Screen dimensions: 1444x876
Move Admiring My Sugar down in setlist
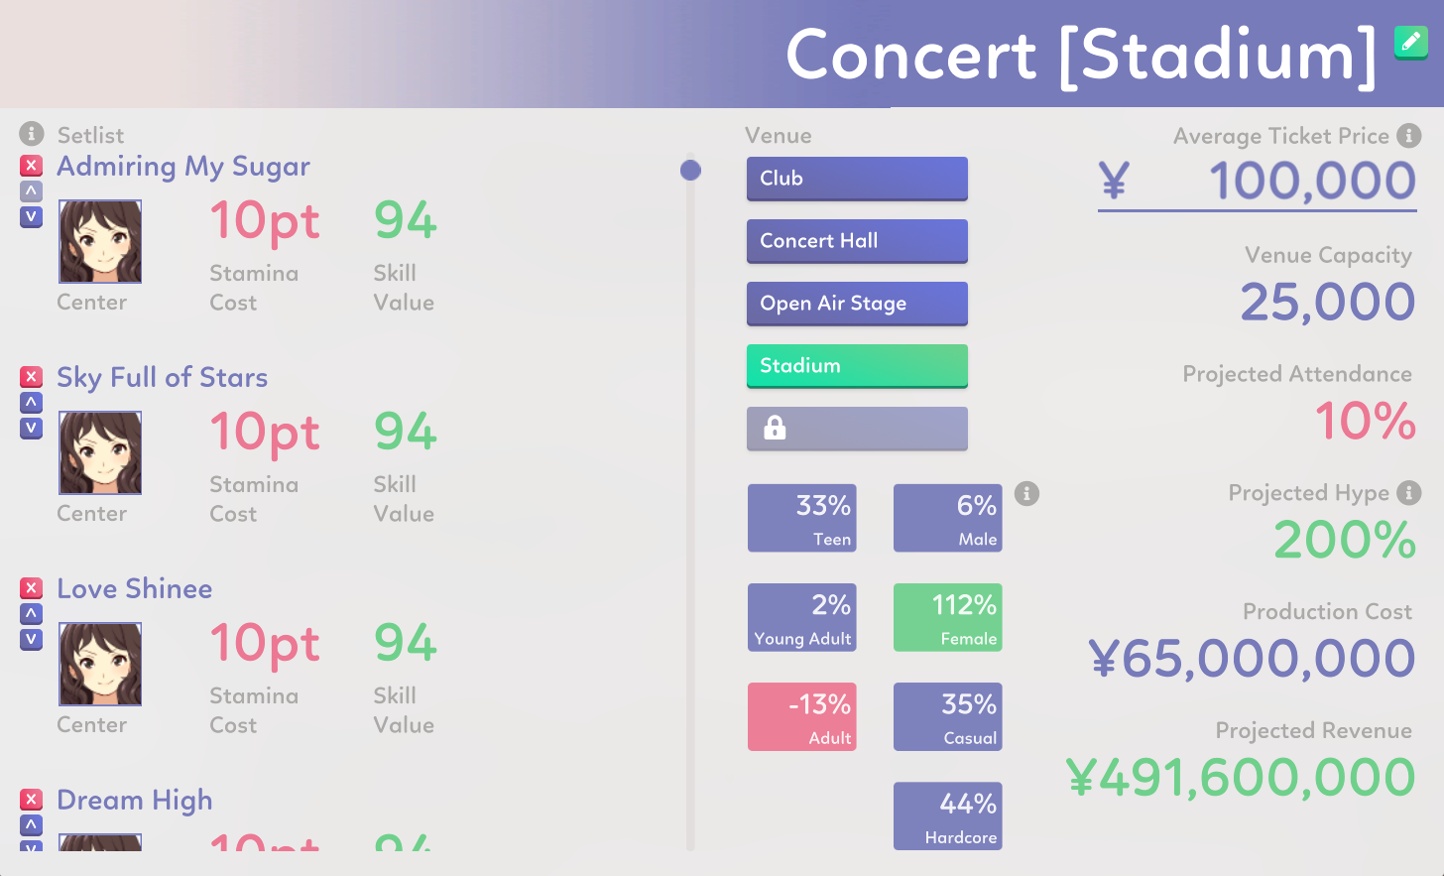point(32,216)
